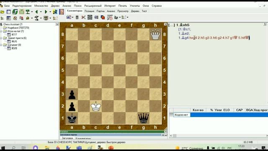This screenshot has width=268, height=151.
Task: Click the green tree icon in toolbar
Action: click(x=28, y=12)
